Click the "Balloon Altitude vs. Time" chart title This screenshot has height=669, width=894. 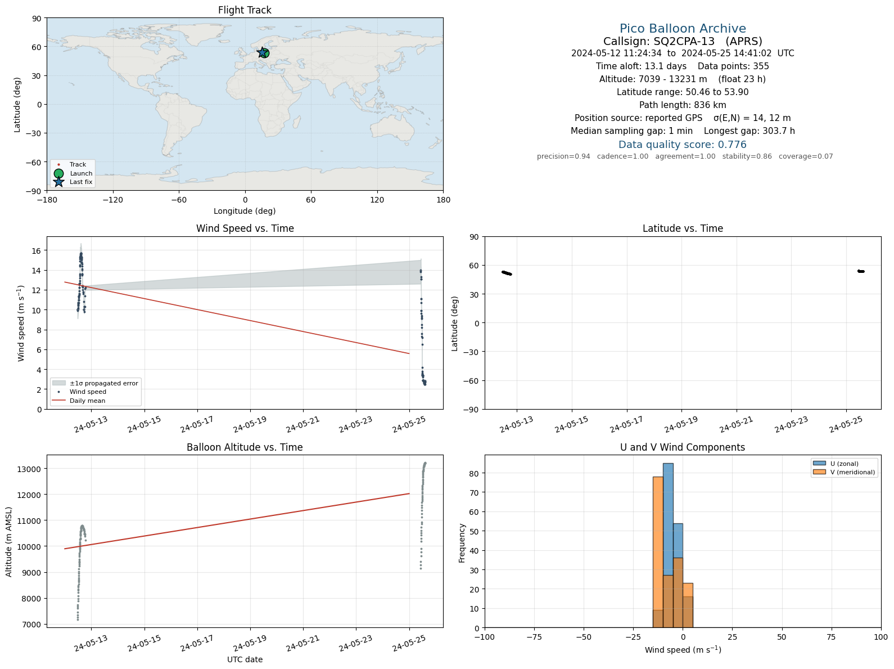[245, 447]
